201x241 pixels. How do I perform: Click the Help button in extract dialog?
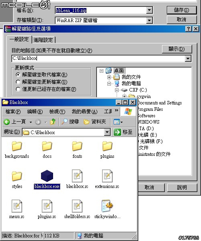click(182, 187)
